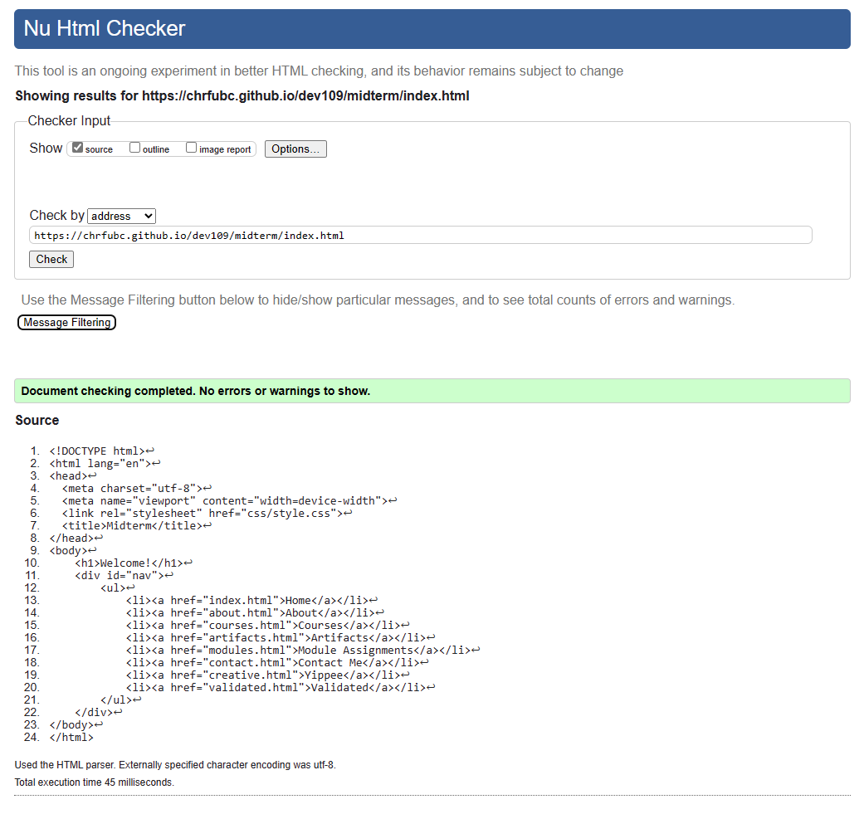Viewport: 864px width, 814px height.
Task: Open the Message Filtering button
Action: [66, 322]
